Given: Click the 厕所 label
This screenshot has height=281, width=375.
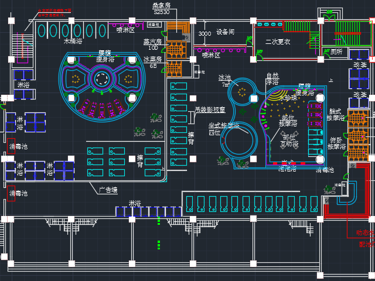Looking at the screenshot, I should click(336, 52).
